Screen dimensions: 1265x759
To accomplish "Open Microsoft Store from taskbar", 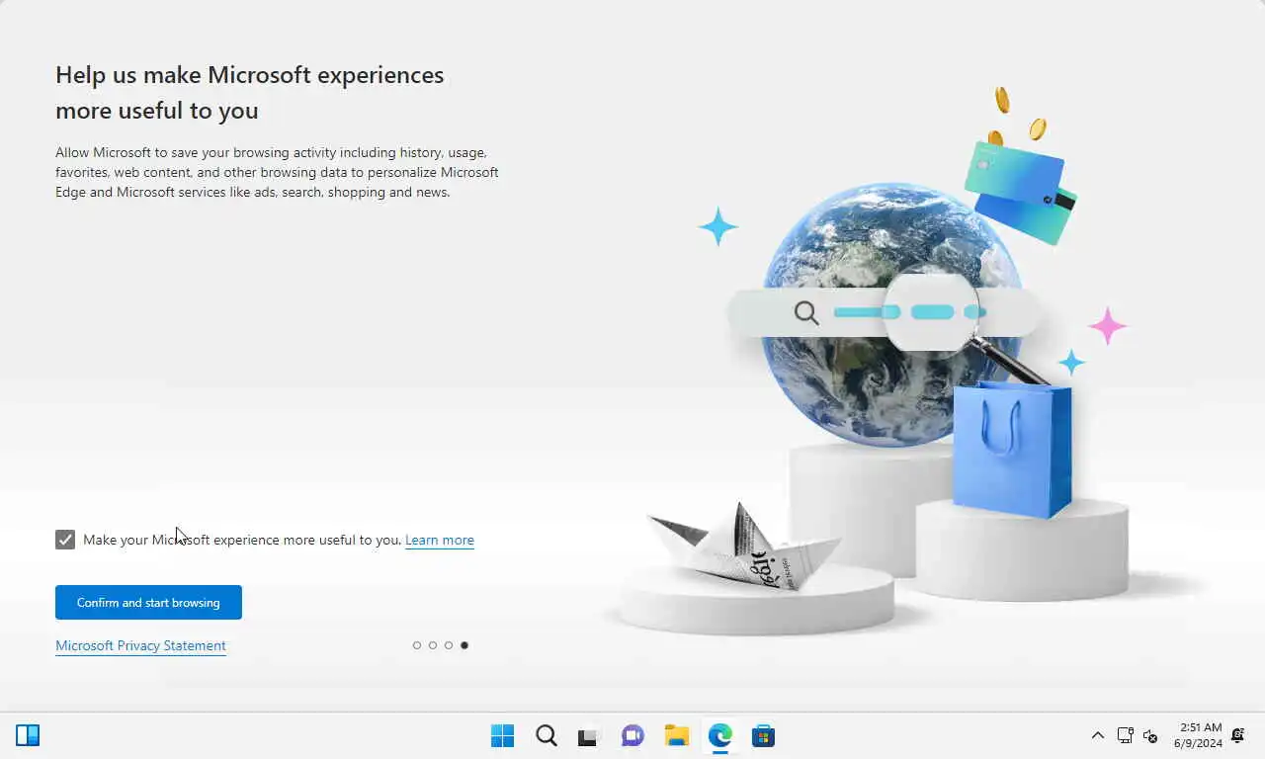I will tap(764, 735).
